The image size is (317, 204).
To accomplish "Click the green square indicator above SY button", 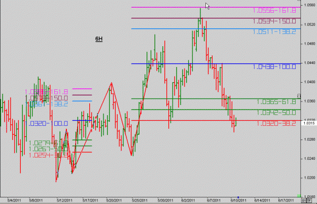I will [299, 196].
